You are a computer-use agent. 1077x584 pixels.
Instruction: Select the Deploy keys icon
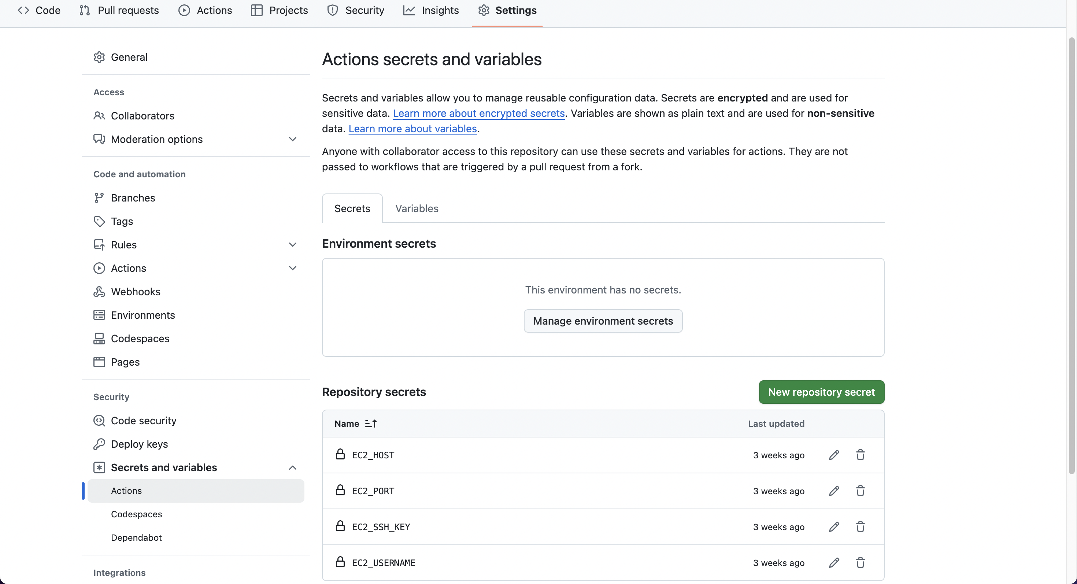tap(100, 444)
